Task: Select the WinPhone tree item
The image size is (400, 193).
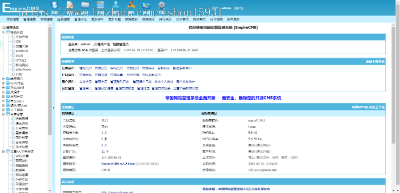Action: (23, 70)
